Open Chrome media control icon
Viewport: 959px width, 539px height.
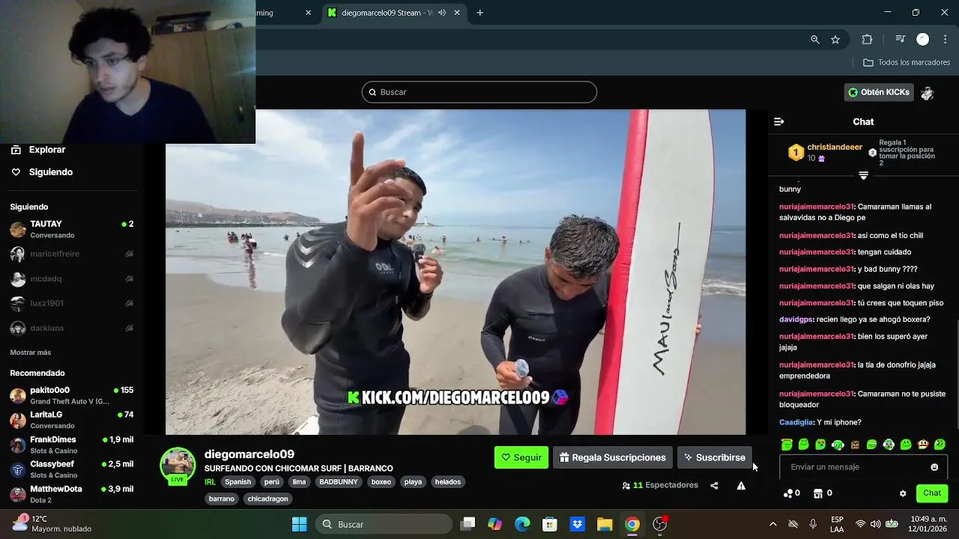(x=901, y=40)
